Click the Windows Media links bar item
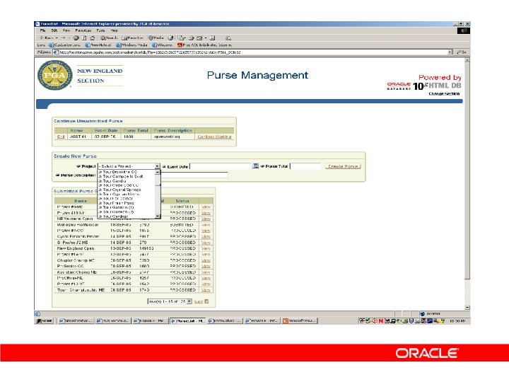509x382 pixels. coord(131,45)
